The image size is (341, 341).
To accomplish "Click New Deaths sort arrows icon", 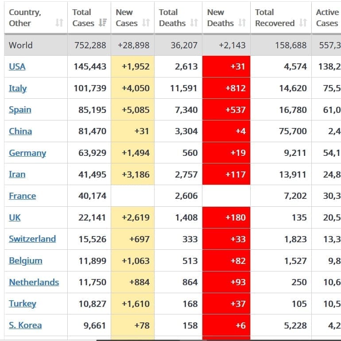I will point(242,23).
